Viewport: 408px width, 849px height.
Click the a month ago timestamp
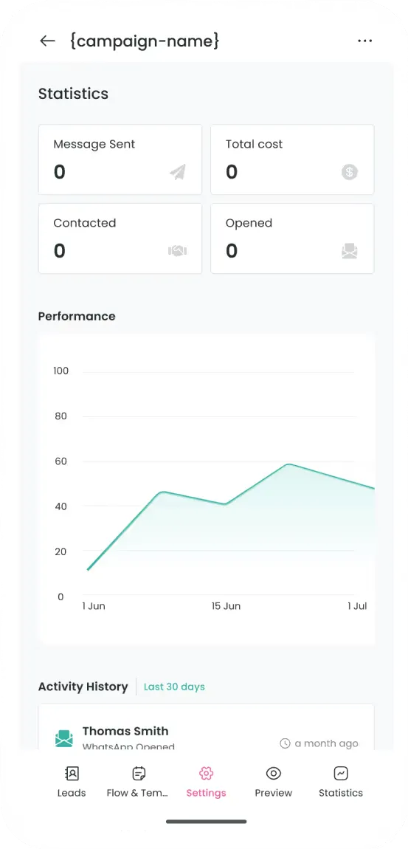(326, 743)
